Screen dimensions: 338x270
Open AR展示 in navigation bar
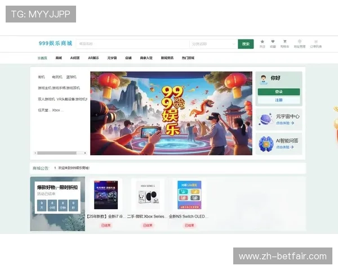(x=94, y=58)
